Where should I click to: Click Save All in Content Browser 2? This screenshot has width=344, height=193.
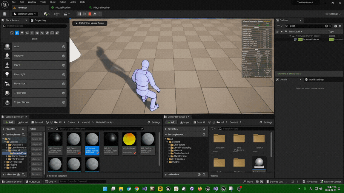199,122
